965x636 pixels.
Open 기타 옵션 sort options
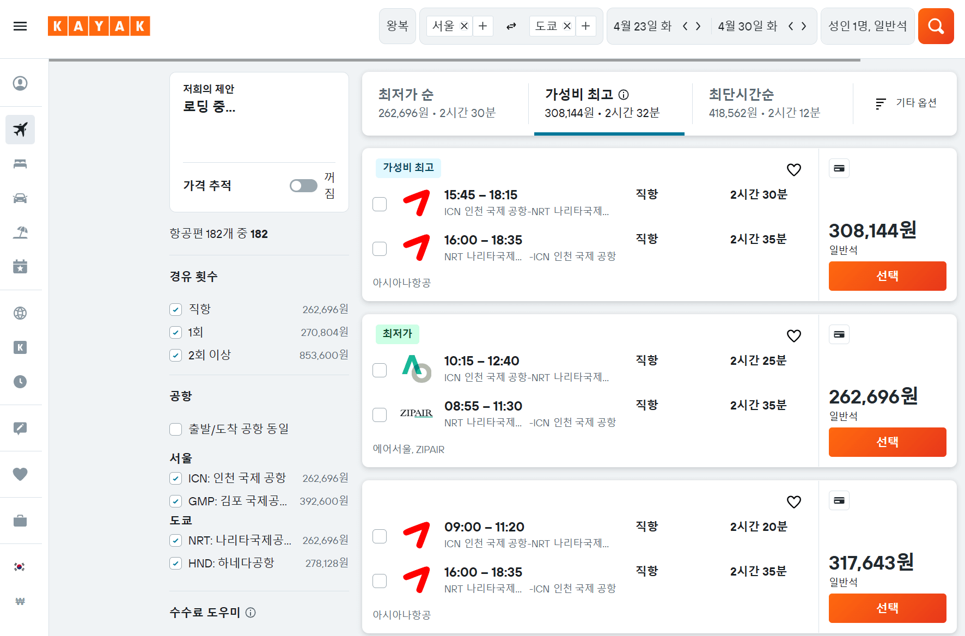tap(906, 103)
